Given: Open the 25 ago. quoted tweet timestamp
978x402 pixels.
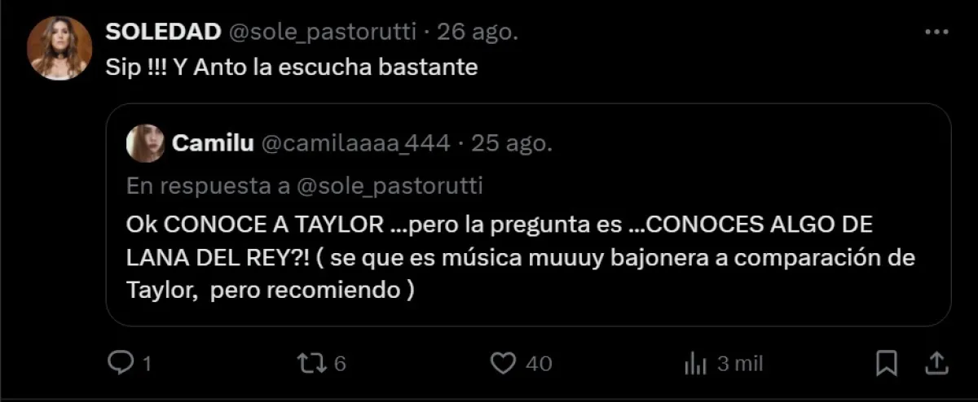Looking at the screenshot, I should click(512, 144).
